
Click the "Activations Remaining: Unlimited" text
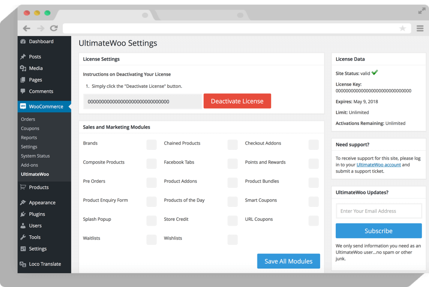point(370,123)
